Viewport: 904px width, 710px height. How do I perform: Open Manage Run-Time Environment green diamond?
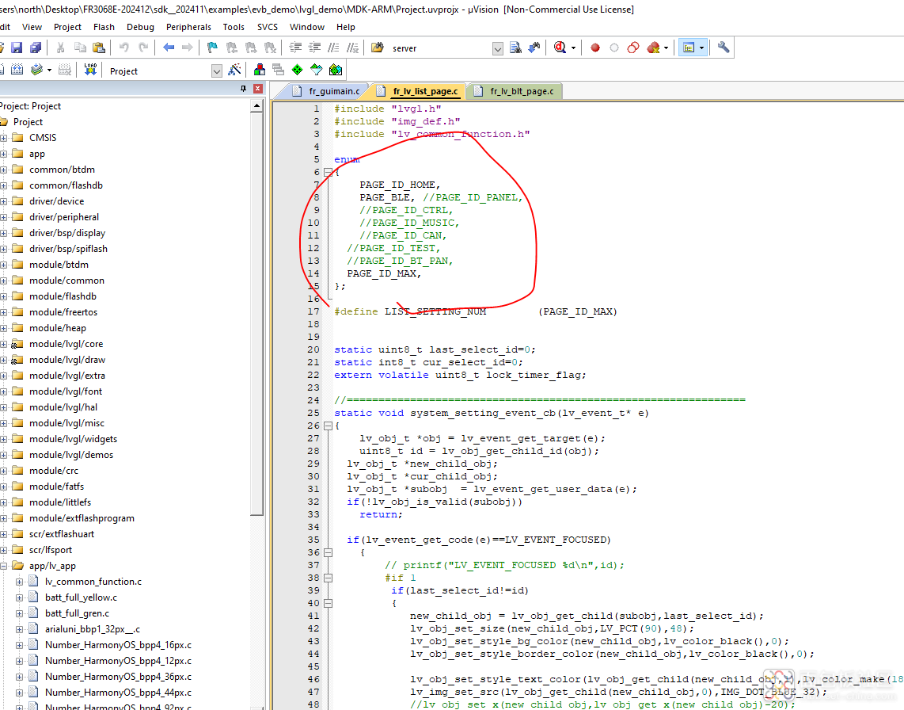(x=298, y=71)
